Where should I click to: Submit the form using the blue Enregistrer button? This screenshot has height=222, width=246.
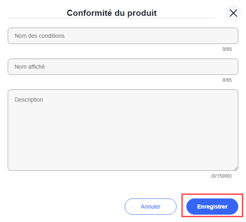tap(212, 207)
